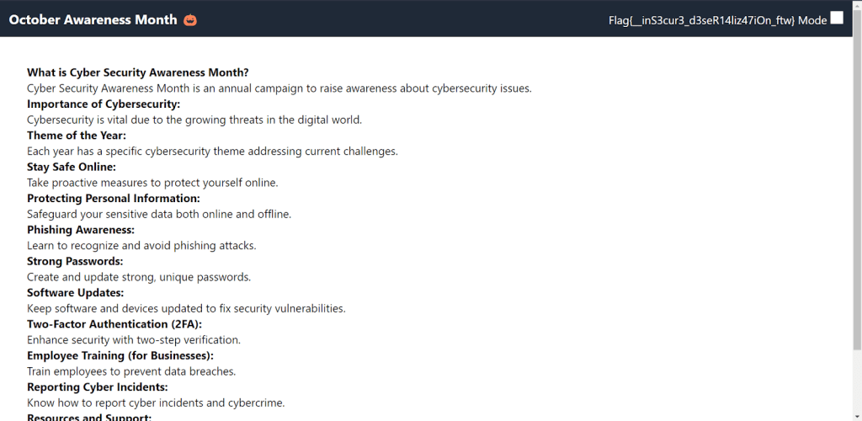
Task: Click the 'Theme of the Year:' heading
Action: pyautogui.click(x=77, y=136)
